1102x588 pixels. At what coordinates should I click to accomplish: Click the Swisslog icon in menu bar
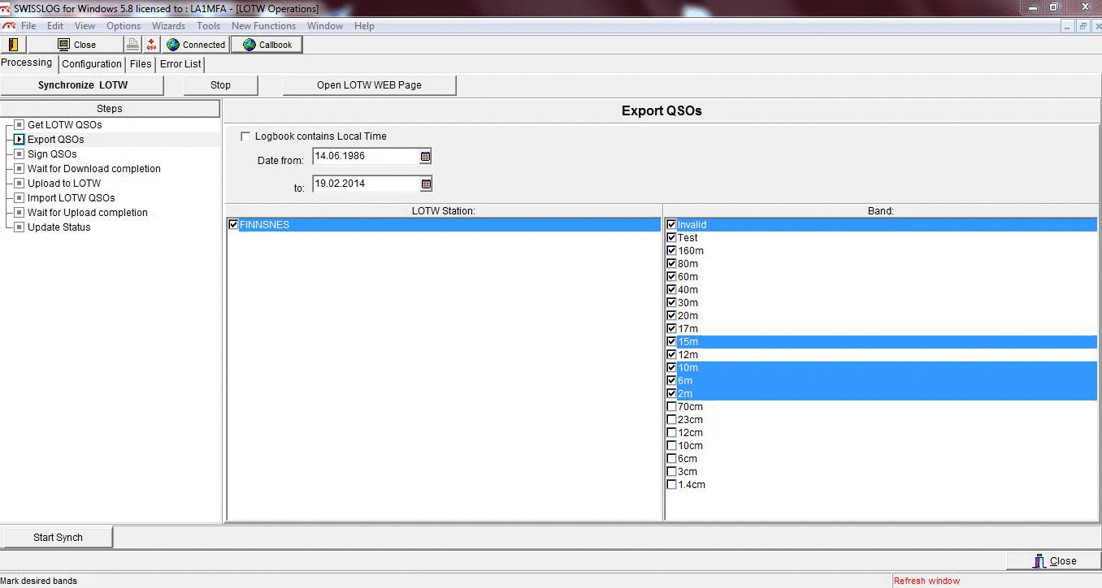(x=9, y=26)
